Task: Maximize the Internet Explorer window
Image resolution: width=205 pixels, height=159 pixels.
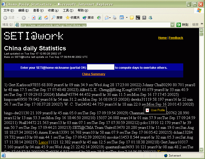Action: click(195, 4)
